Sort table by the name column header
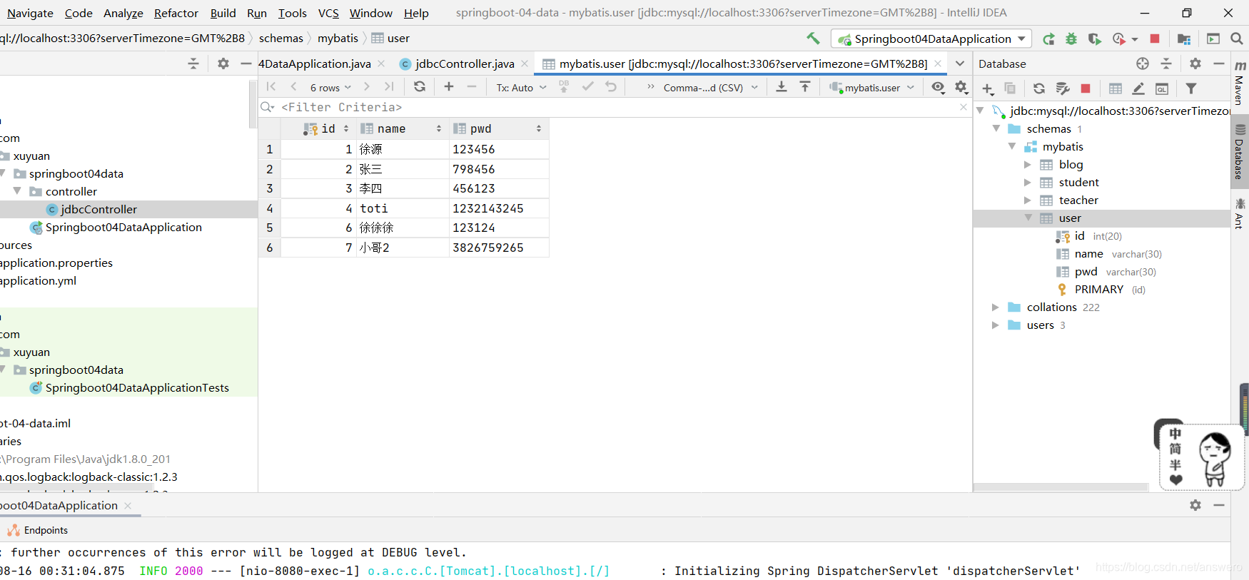Viewport: 1249px width, 580px height. [x=402, y=128]
